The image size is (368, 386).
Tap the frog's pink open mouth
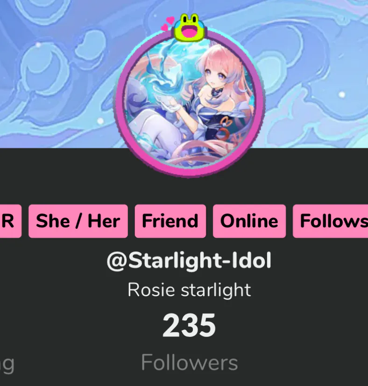coord(190,33)
